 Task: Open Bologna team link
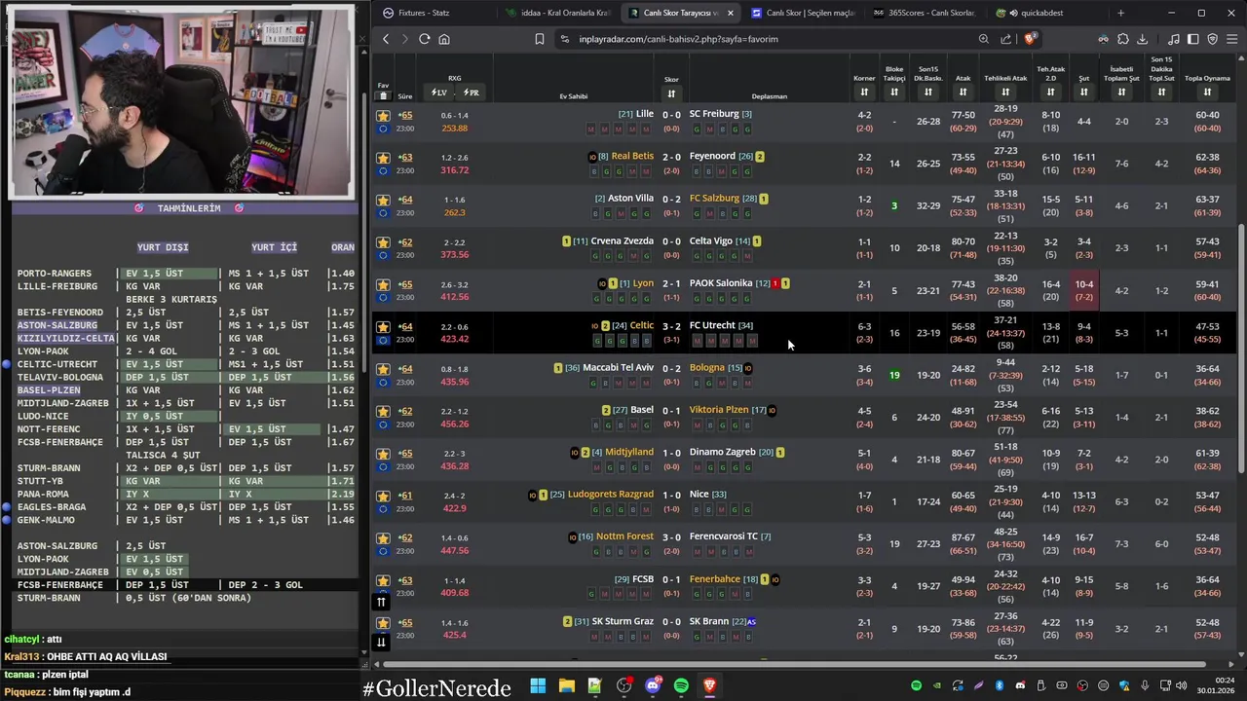coord(707,368)
